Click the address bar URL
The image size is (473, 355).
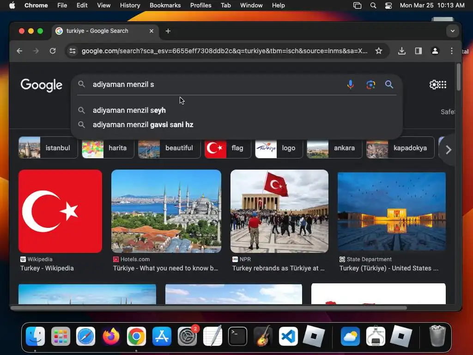click(224, 51)
